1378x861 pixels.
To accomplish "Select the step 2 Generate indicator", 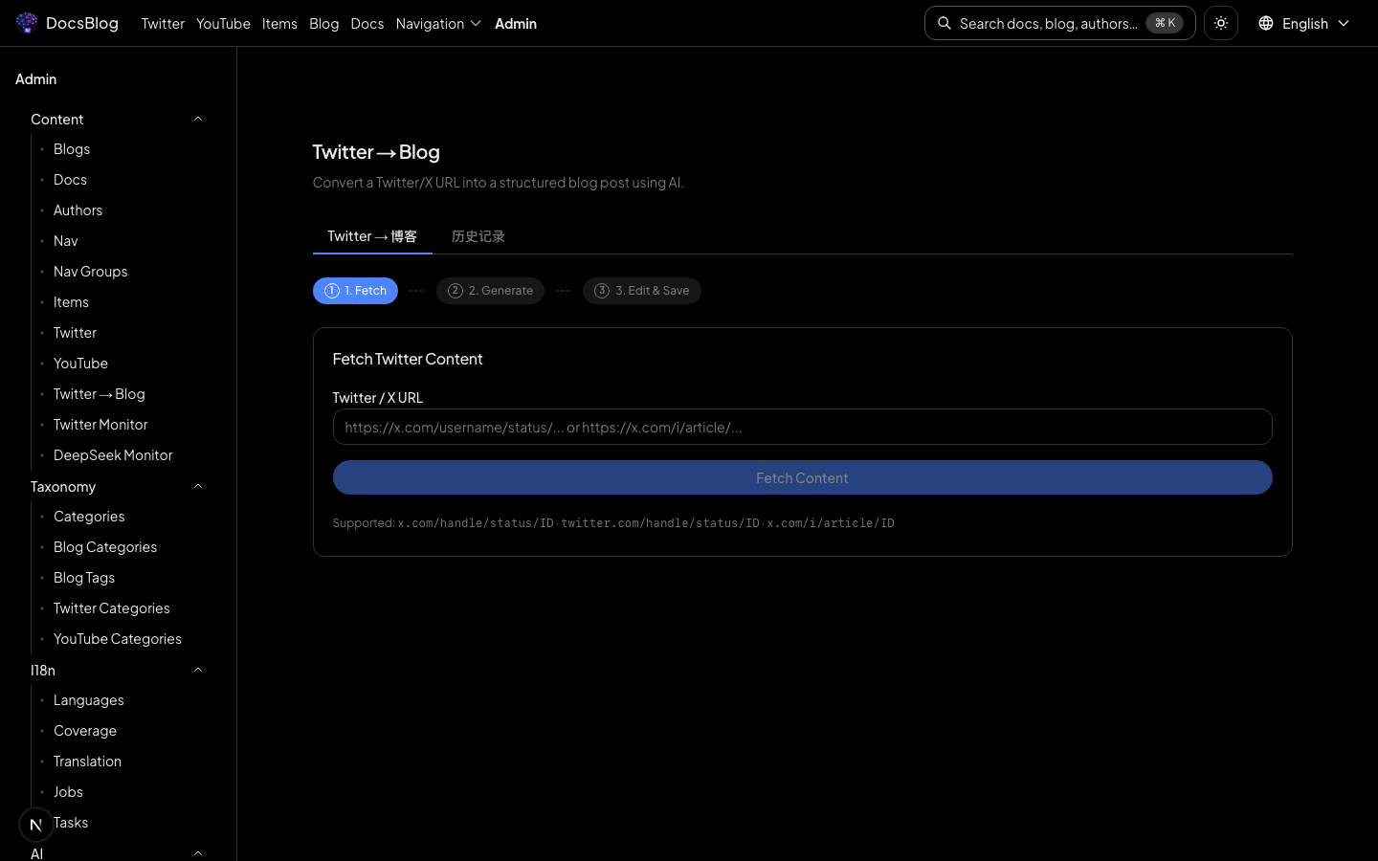I will (490, 291).
